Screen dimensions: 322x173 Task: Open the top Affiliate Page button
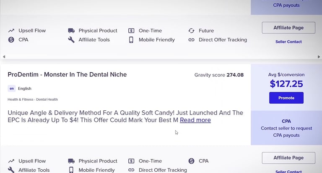(x=288, y=28)
